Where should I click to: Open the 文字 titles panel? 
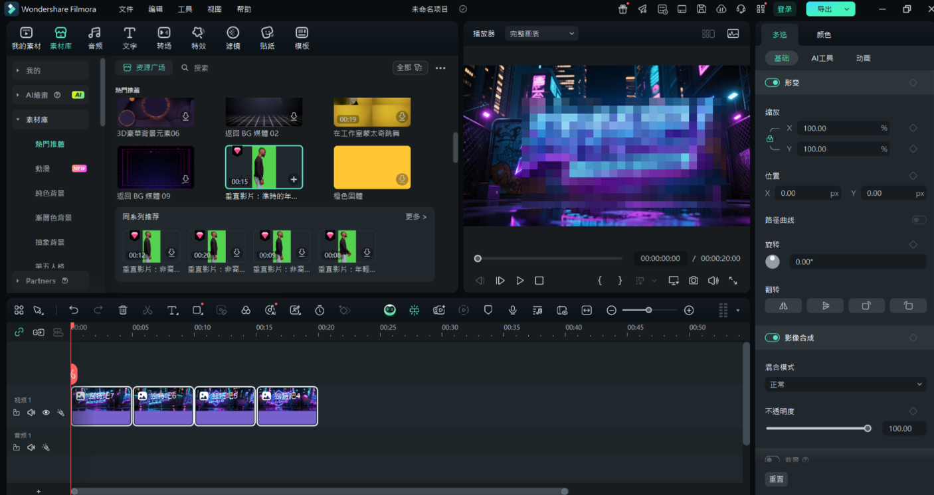click(130, 38)
